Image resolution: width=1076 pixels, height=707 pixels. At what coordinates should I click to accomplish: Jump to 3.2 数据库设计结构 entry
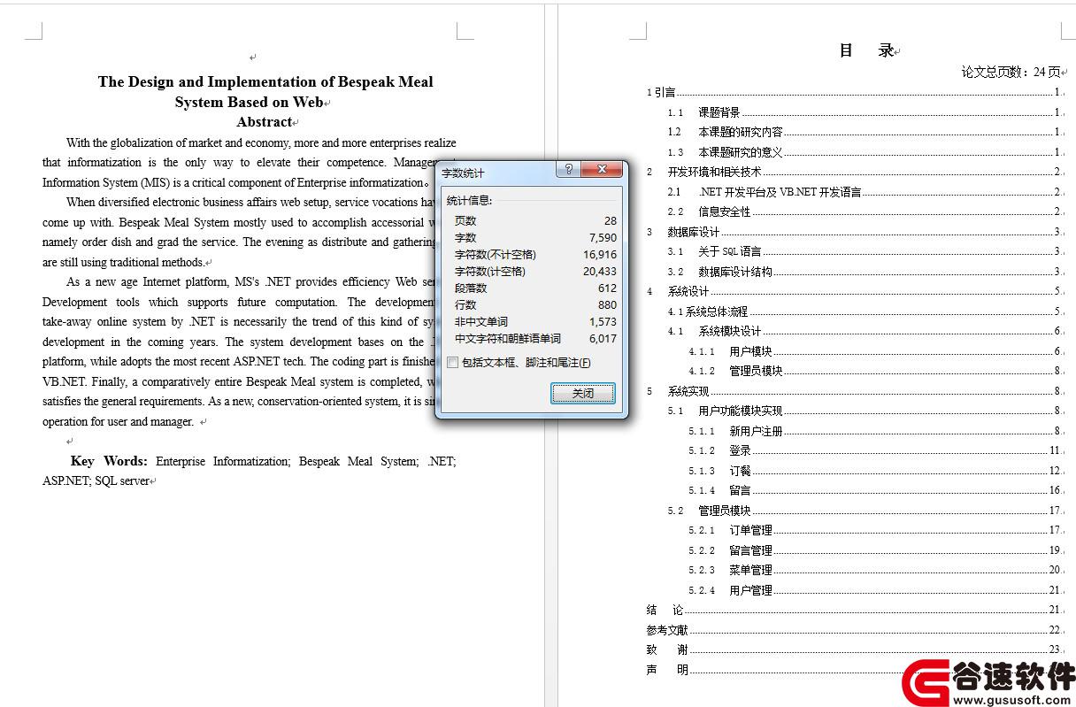[x=865, y=272]
